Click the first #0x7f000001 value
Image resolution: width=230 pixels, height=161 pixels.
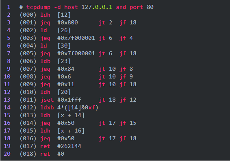click(x=76, y=38)
